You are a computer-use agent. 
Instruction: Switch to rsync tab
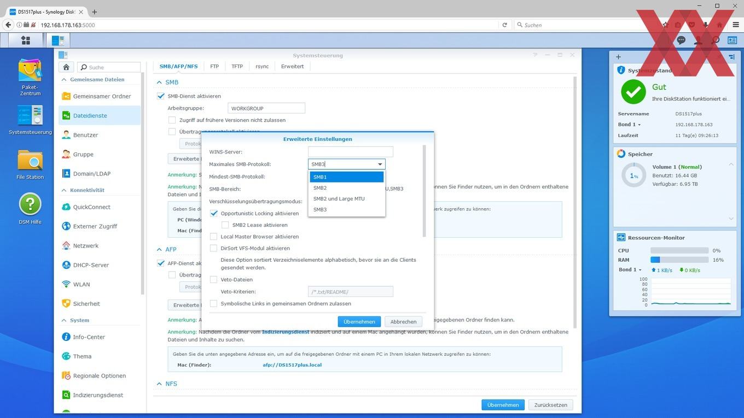[262, 66]
